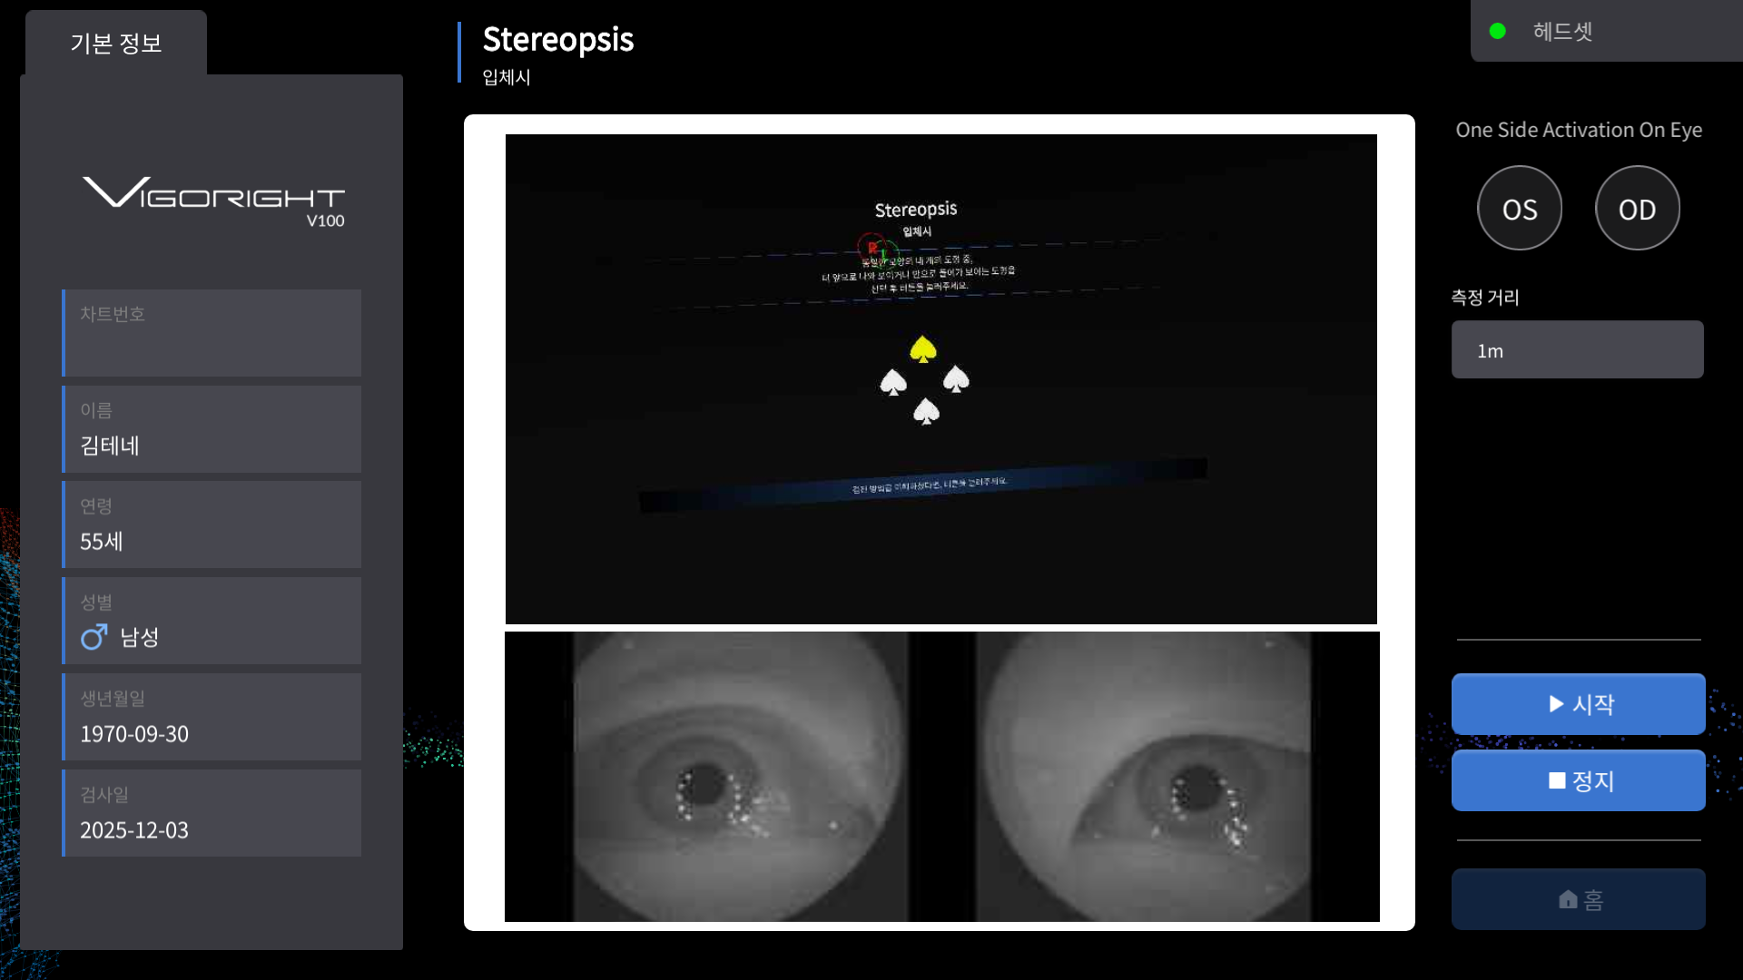The width and height of the screenshot is (1743, 980).
Task: Click the stop icon inside the 정지 button
Action: click(x=1556, y=780)
